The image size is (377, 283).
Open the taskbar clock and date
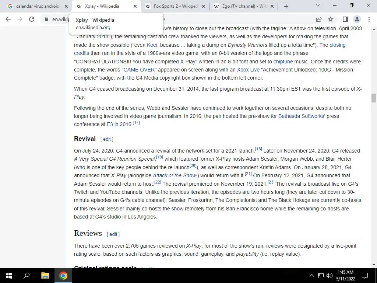345,276
